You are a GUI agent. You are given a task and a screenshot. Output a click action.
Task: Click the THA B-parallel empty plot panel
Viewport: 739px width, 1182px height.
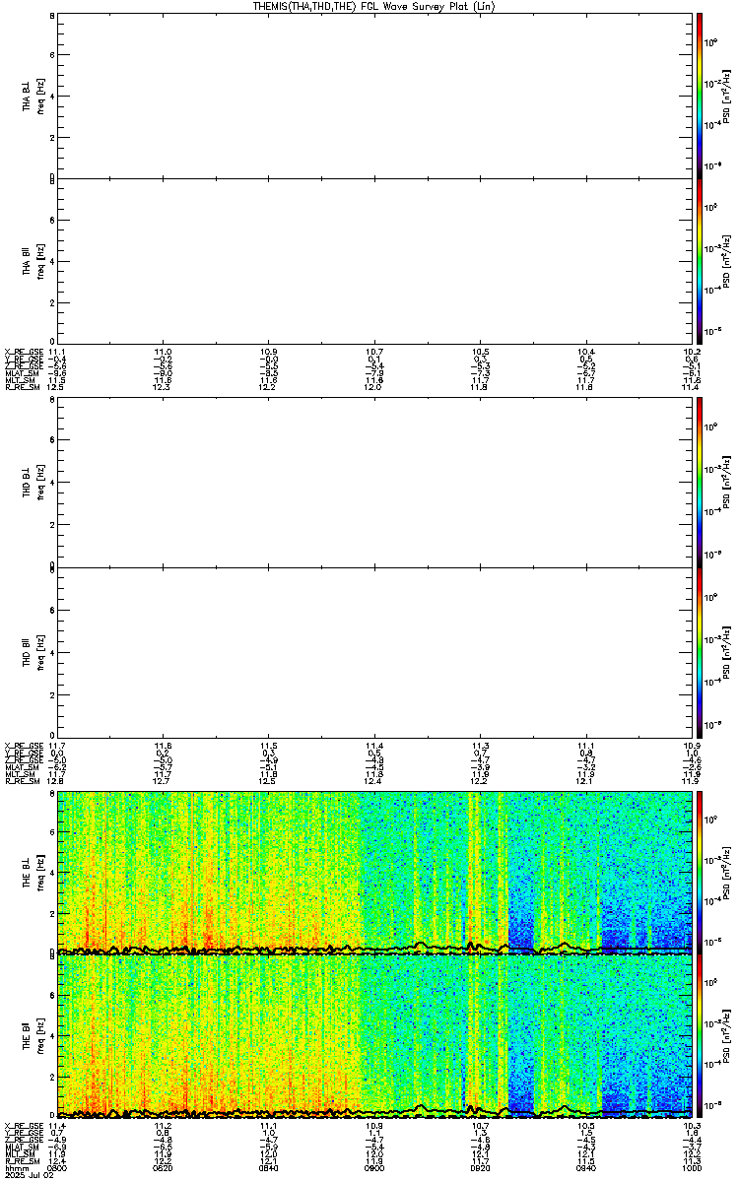pos(373,260)
